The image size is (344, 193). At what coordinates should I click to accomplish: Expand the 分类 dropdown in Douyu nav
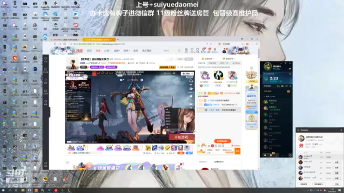[107, 51]
